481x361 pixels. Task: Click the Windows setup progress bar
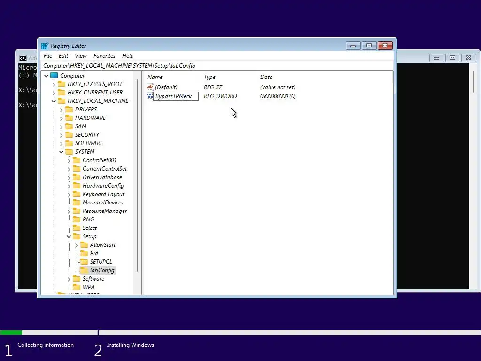click(240, 332)
